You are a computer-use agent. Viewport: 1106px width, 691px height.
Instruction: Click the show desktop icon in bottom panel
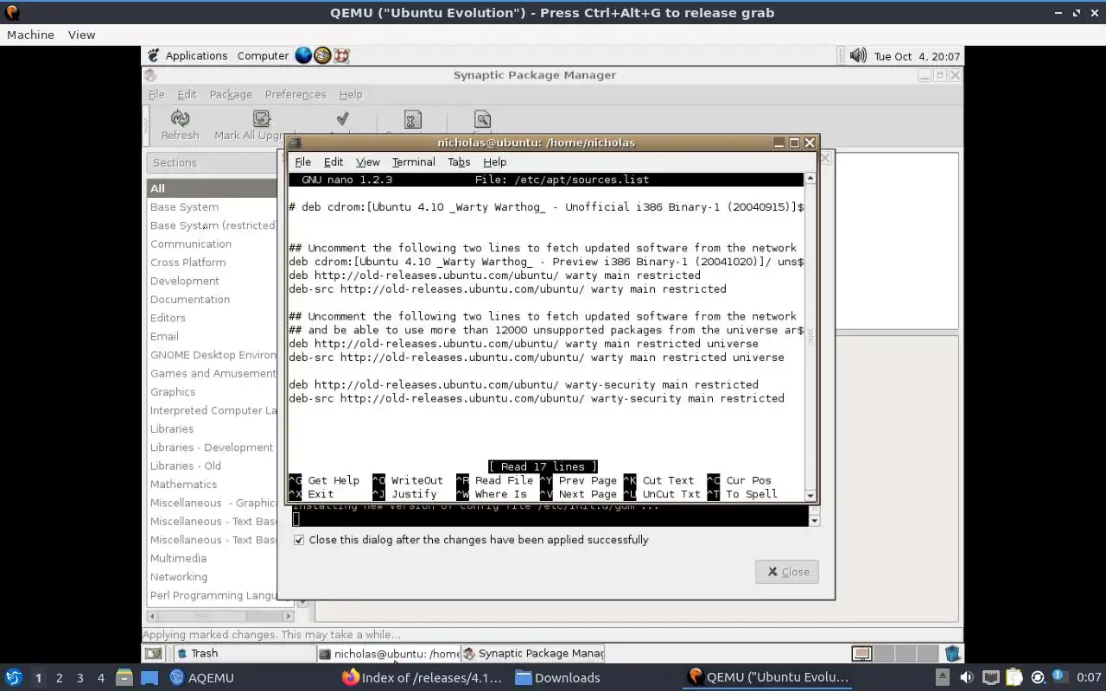click(153, 654)
